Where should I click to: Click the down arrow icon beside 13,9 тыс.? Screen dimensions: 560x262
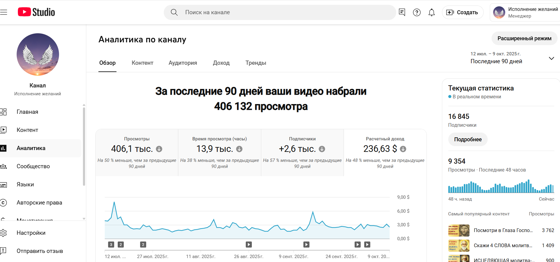pyautogui.click(x=239, y=149)
